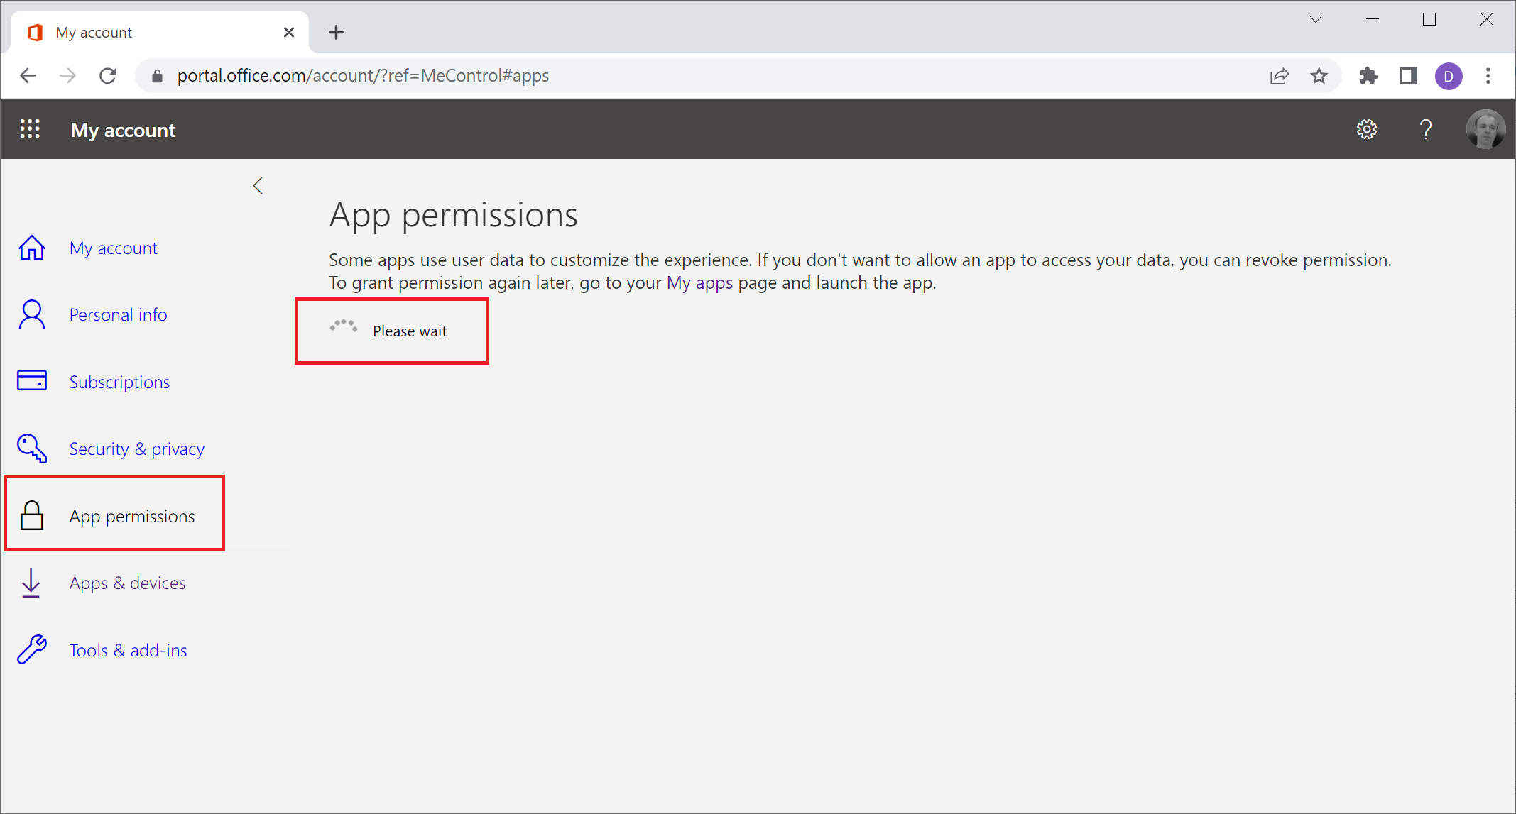Open the My apps link

[699, 282]
